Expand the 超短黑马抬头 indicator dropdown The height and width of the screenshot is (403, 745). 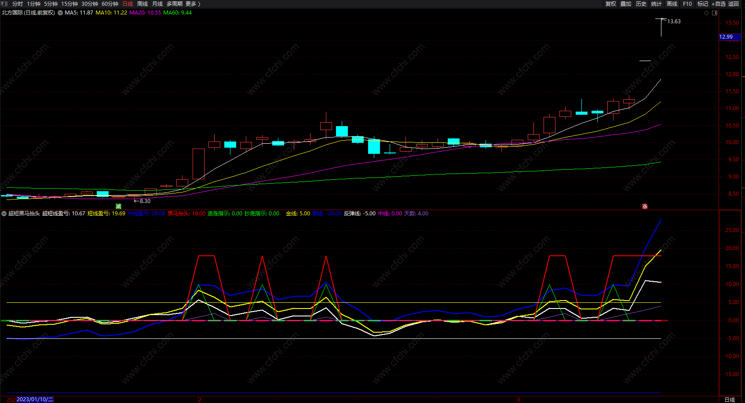4,214
